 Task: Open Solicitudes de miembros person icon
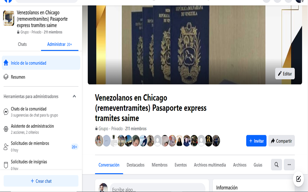coord(6,146)
